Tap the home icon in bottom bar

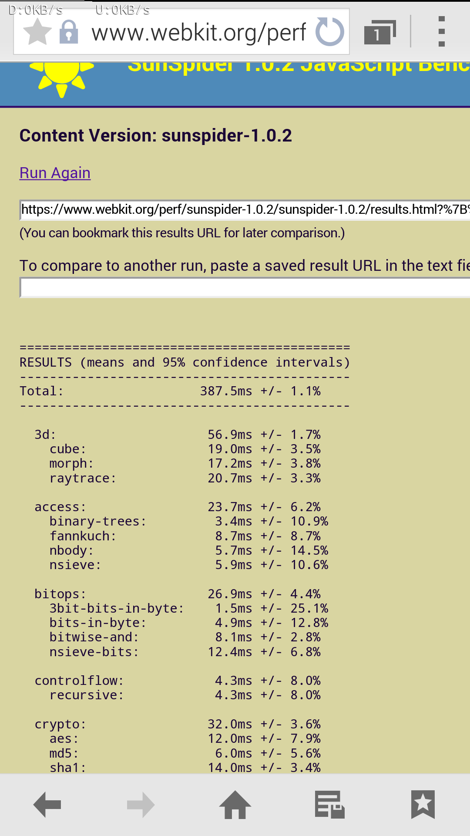pyautogui.click(x=235, y=805)
